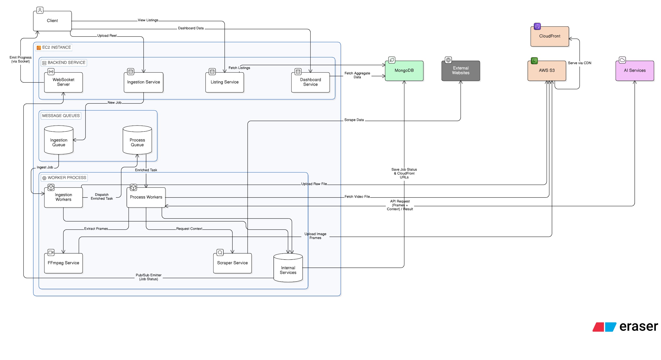Viewport: 661px width, 360px height.
Task: Click the BACKEND SERVICE group label
Action: pos(64,63)
